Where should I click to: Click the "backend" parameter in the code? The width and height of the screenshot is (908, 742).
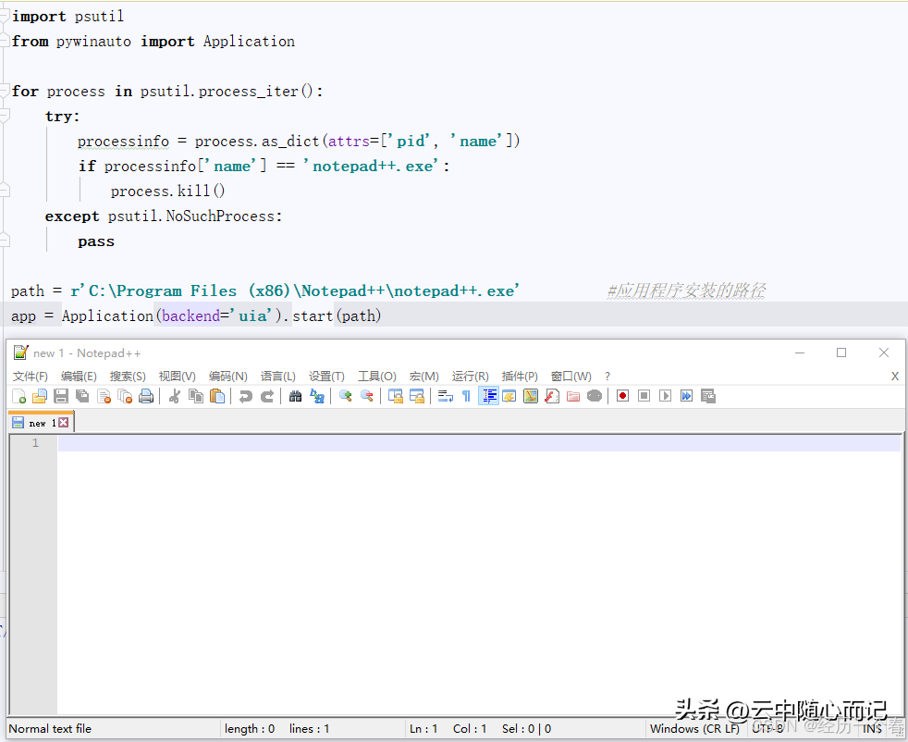pos(190,315)
